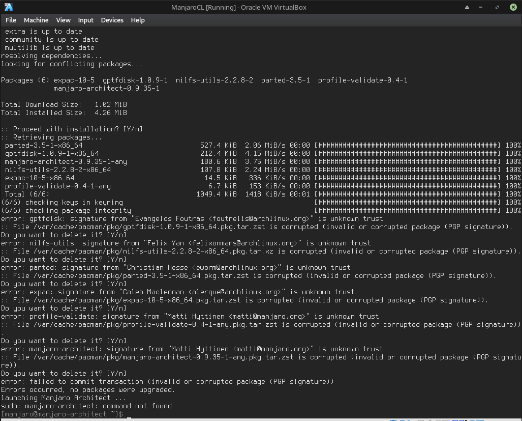
Task: Open the View menu
Action: [x=63, y=20]
